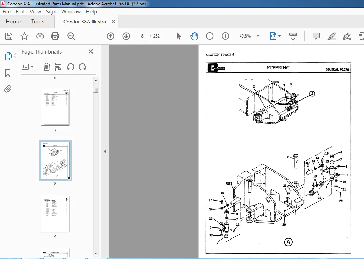
Task: Delete selected page with trash icon
Action: (x=46, y=67)
